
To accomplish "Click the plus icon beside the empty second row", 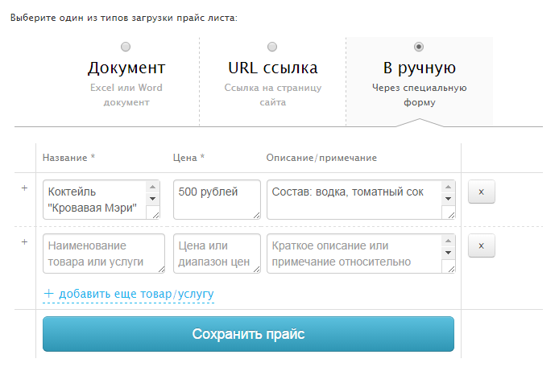I will click(24, 241).
